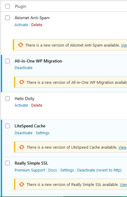Click the LiteSpeed Cache plugin title
Viewport: 127px width, 197px height.
click(30, 126)
